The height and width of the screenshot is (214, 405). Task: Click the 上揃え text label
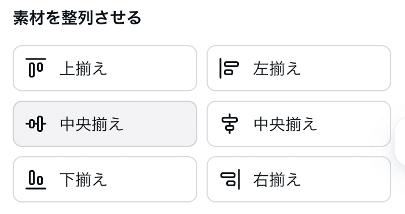pyautogui.click(x=83, y=69)
